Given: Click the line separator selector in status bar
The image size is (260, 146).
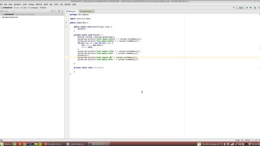Looking at the screenshot, I should click(x=242, y=140).
